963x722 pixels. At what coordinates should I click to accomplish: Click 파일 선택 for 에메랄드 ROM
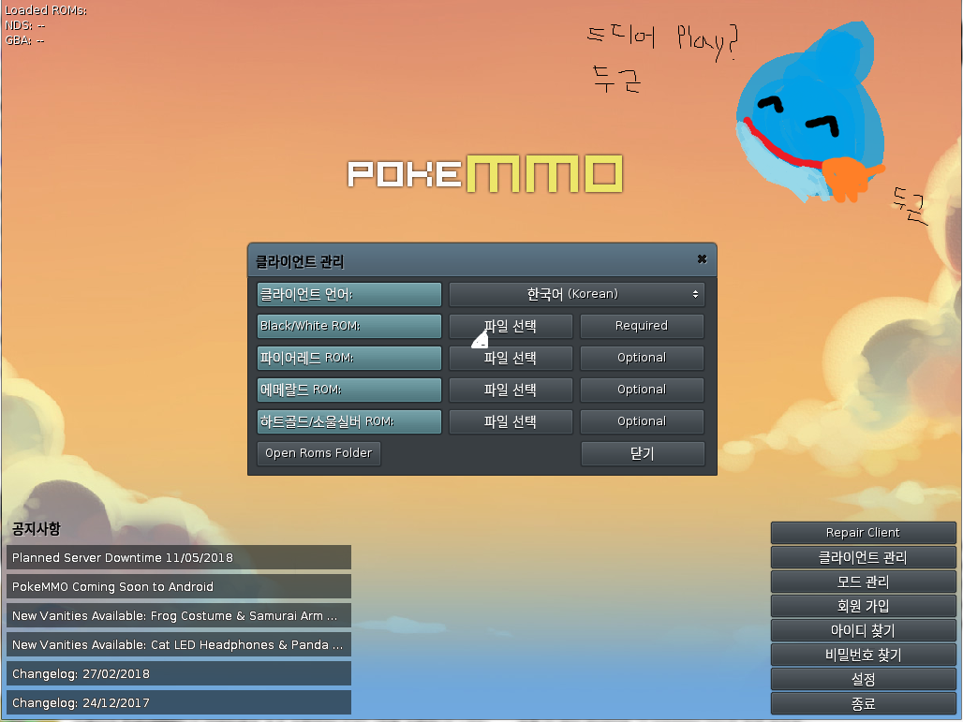click(511, 390)
